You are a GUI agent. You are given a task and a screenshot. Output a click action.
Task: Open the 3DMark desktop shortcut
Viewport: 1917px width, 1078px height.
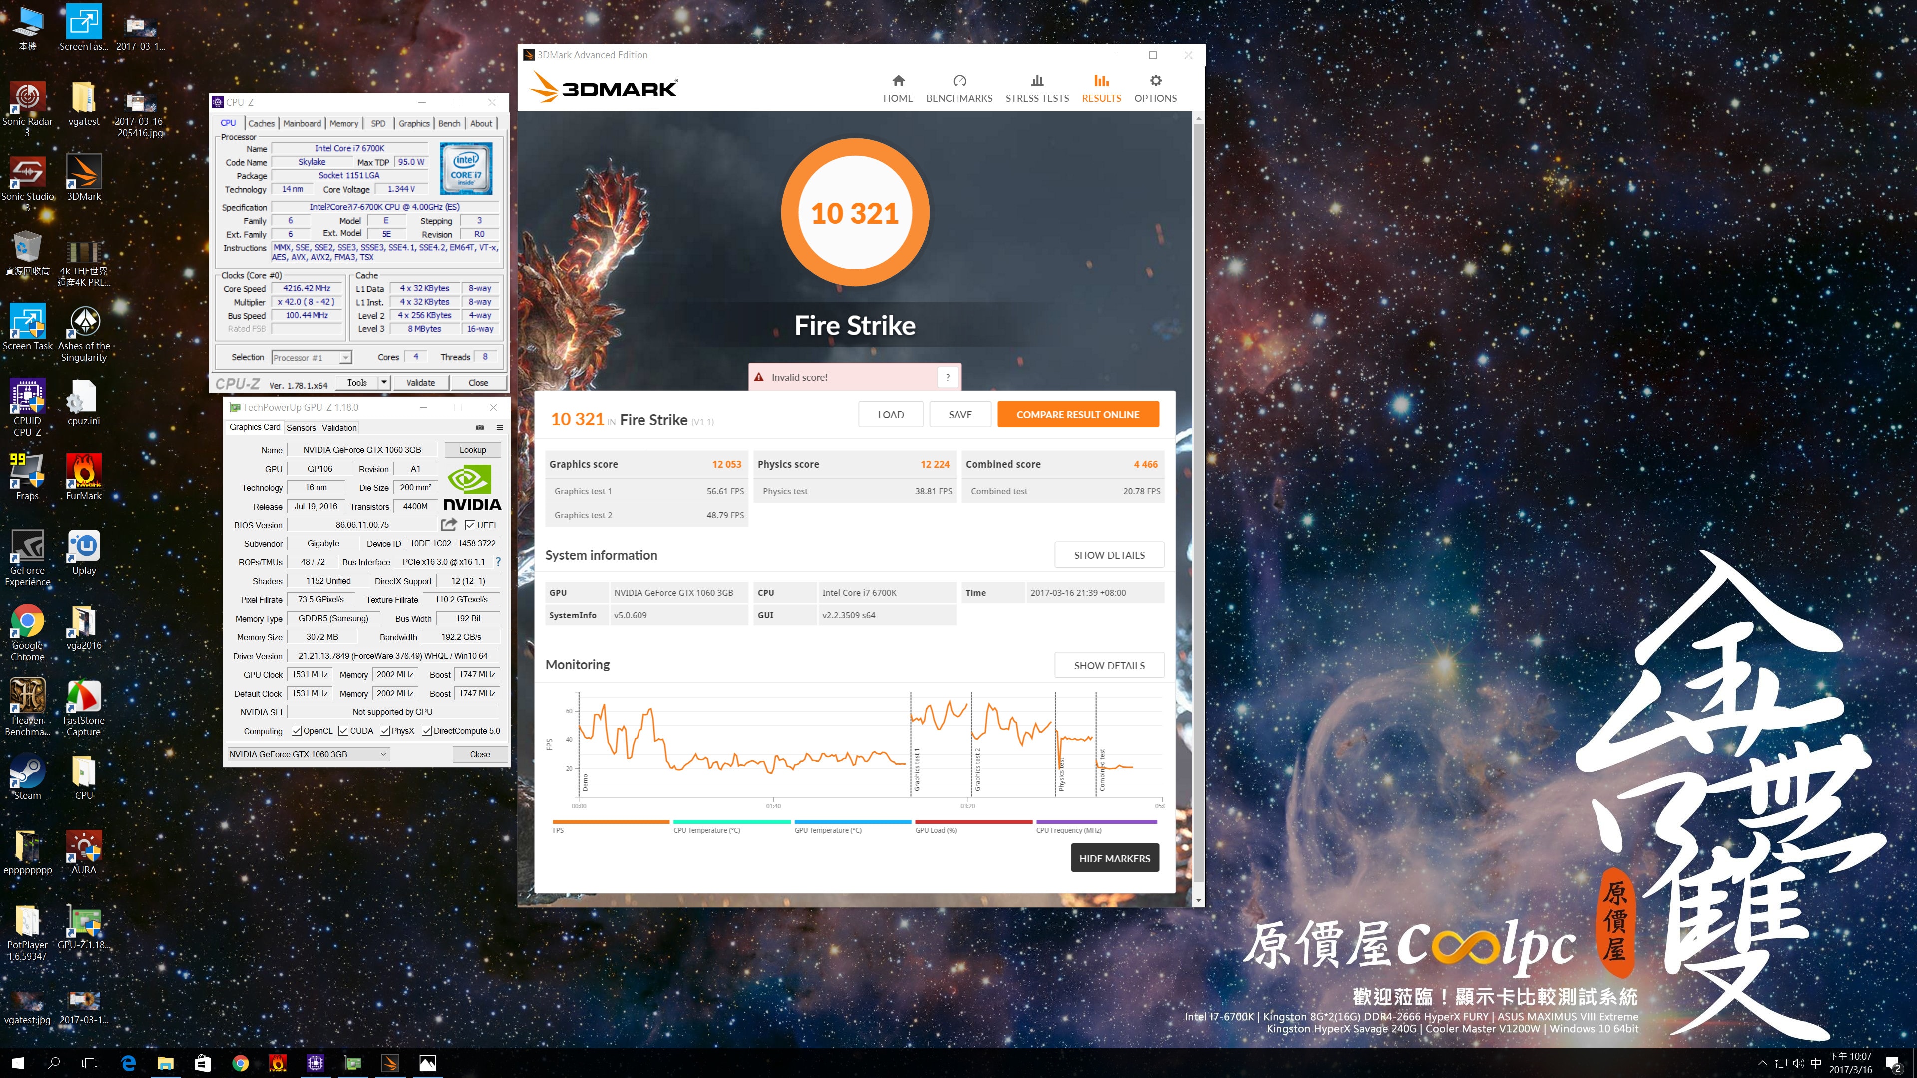[x=84, y=178]
